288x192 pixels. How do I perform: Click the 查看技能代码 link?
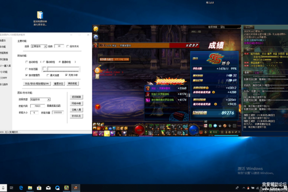click(x=54, y=106)
